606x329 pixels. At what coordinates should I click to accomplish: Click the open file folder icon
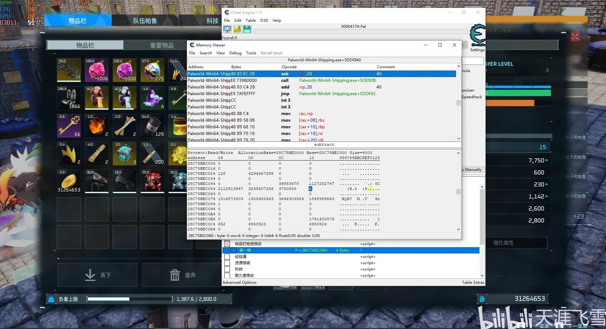[238, 30]
